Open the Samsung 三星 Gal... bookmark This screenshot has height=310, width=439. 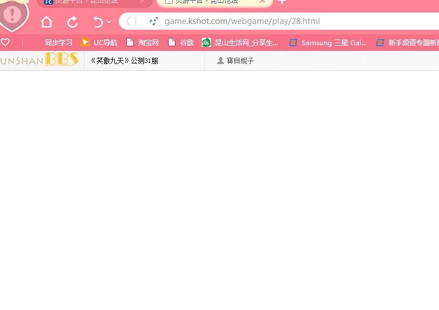[x=328, y=42]
